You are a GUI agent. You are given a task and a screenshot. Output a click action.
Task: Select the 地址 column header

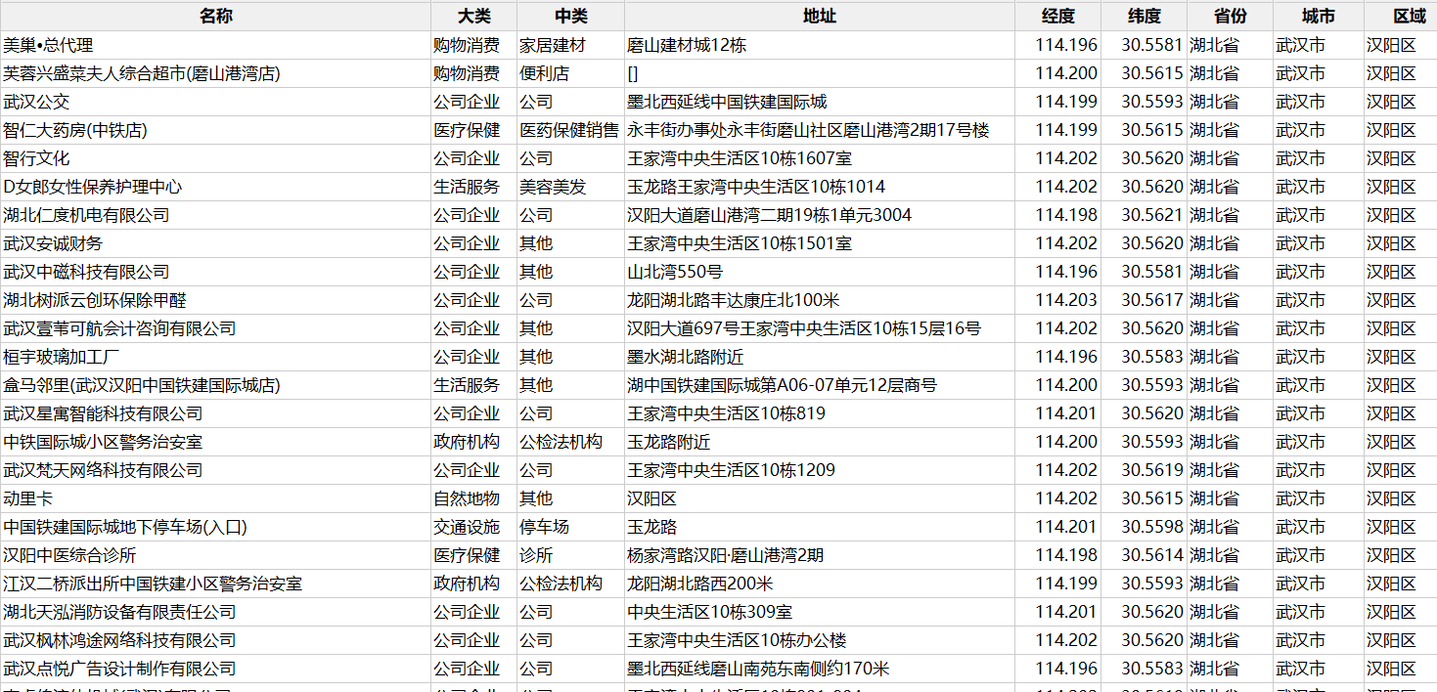820,17
